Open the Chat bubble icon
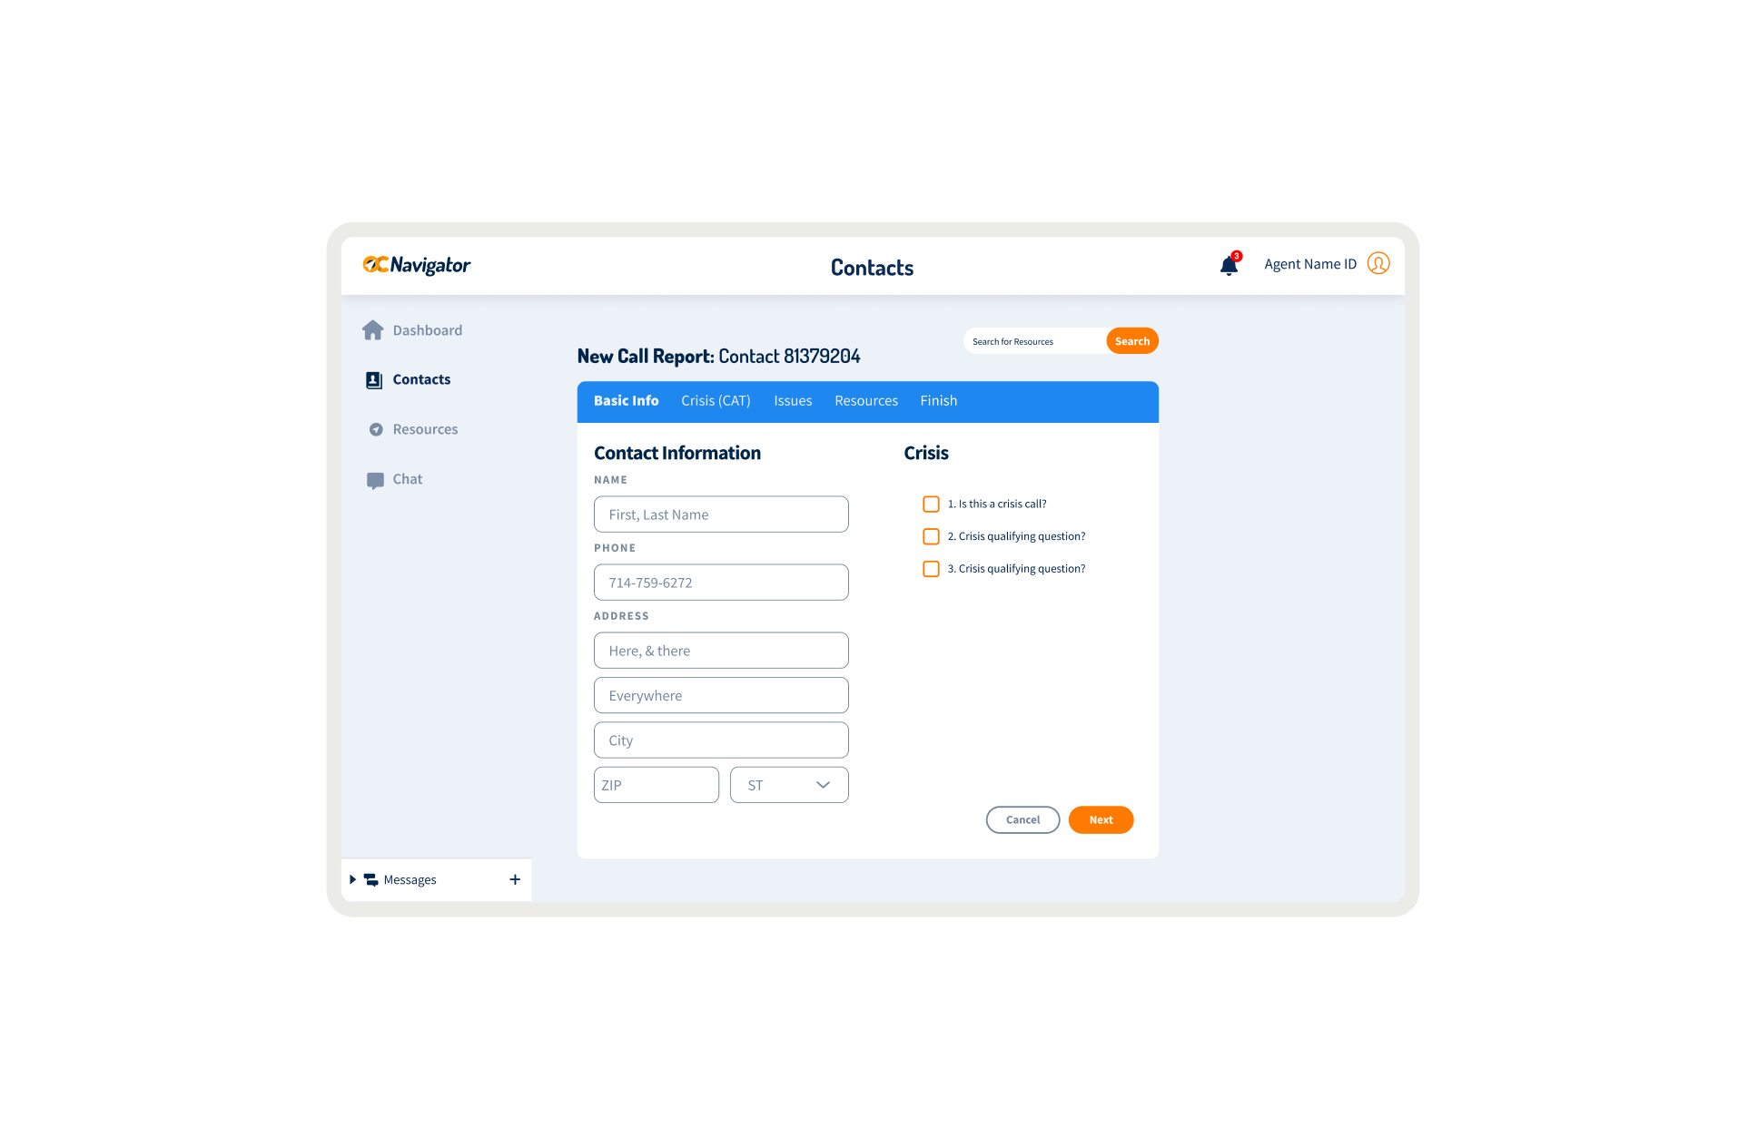Screen dimensions: 1748x1137 [x=375, y=480]
